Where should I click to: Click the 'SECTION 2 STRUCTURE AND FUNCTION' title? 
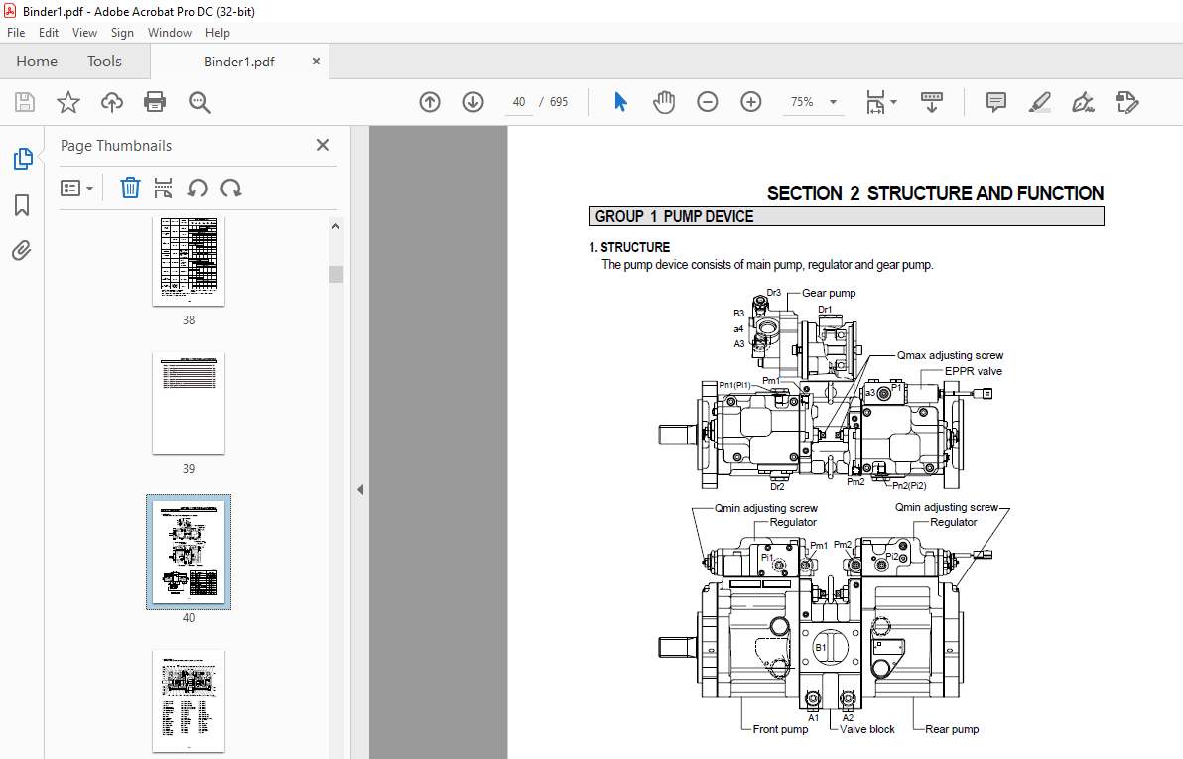pyautogui.click(x=936, y=193)
